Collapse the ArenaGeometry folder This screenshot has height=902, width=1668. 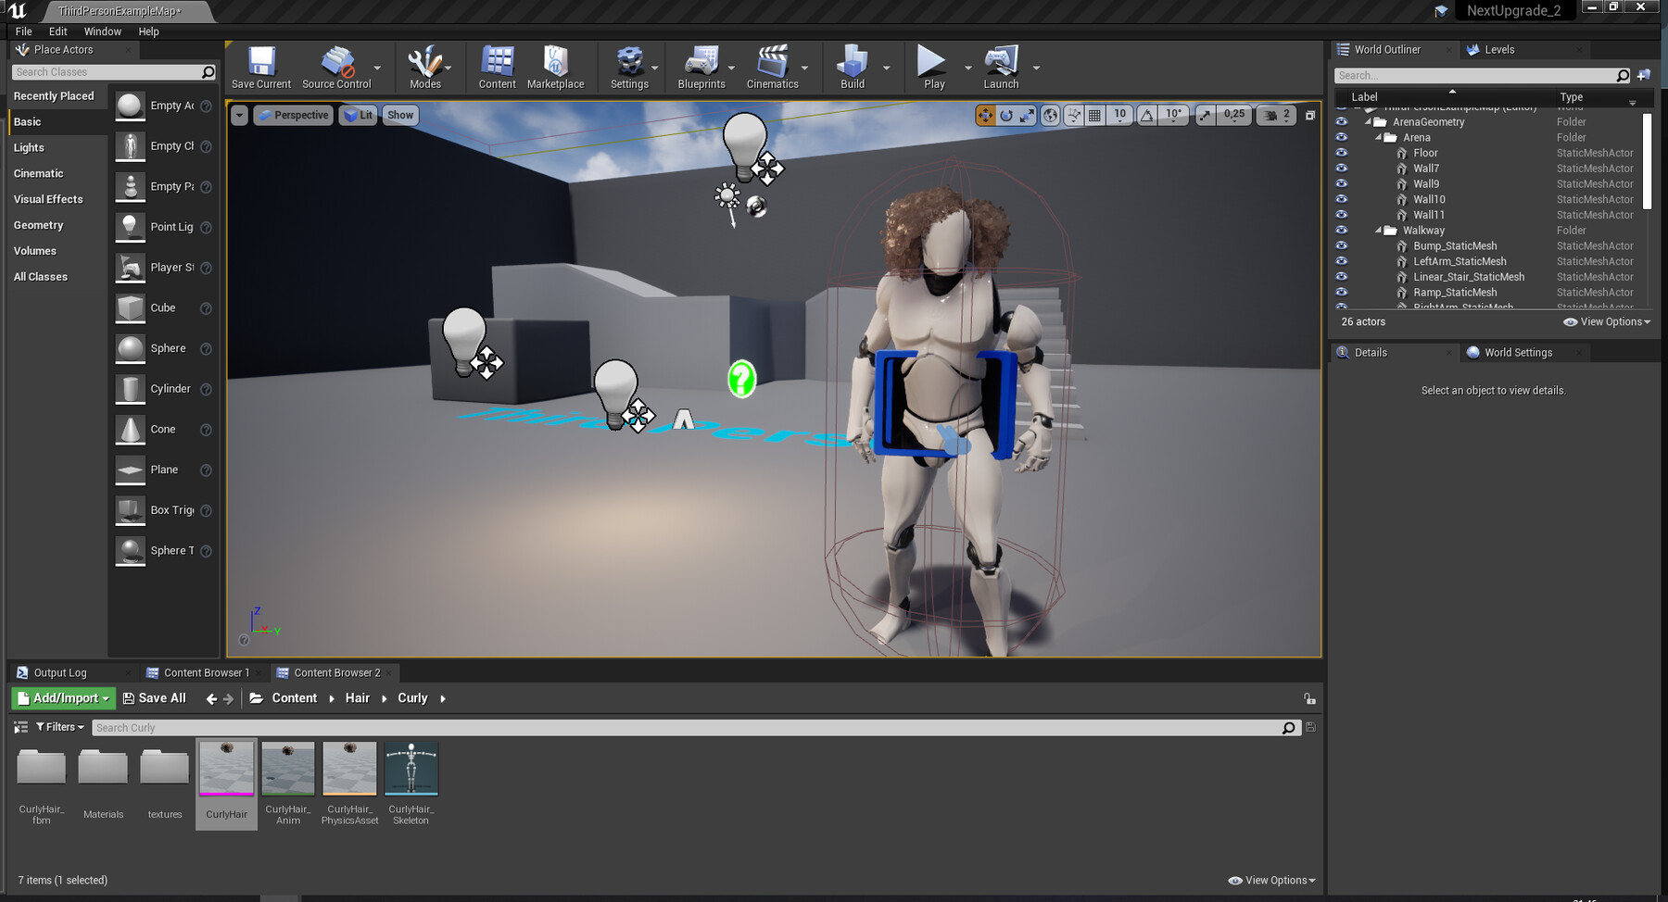pyautogui.click(x=1368, y=122)
